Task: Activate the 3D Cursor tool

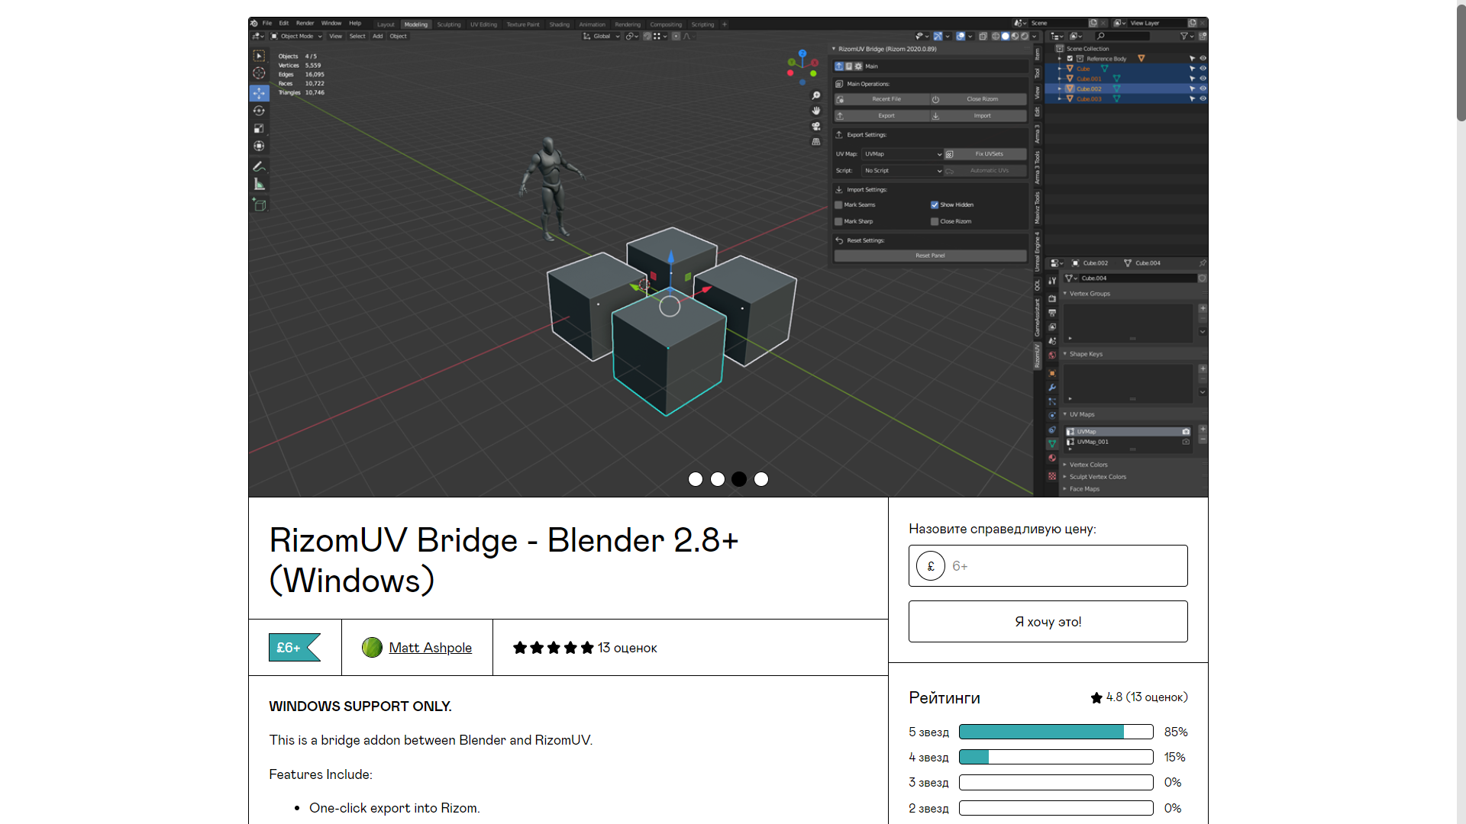Action: (259, 73)
